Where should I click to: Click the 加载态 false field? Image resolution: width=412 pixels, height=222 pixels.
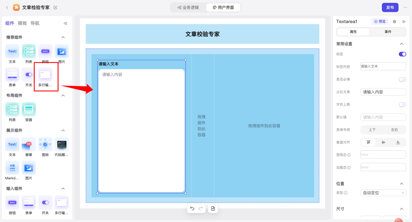click(383, 167)
